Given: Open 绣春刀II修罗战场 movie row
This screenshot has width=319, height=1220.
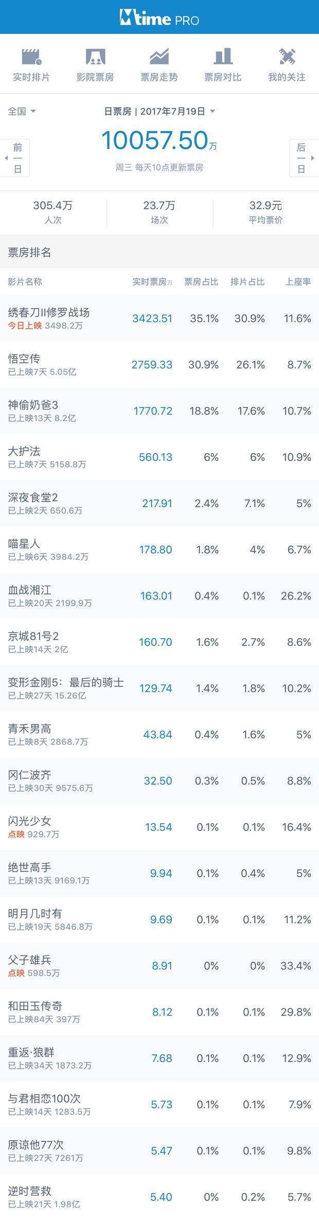Looking at the screenshot, I should [x=159, y=319].
